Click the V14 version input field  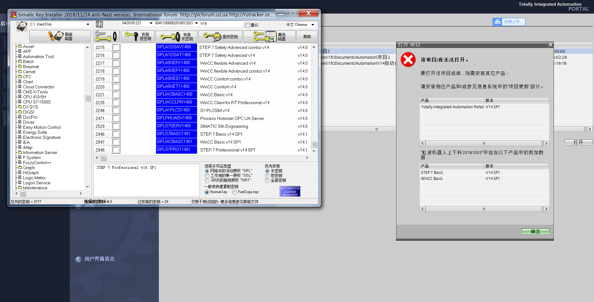(220, 24)
